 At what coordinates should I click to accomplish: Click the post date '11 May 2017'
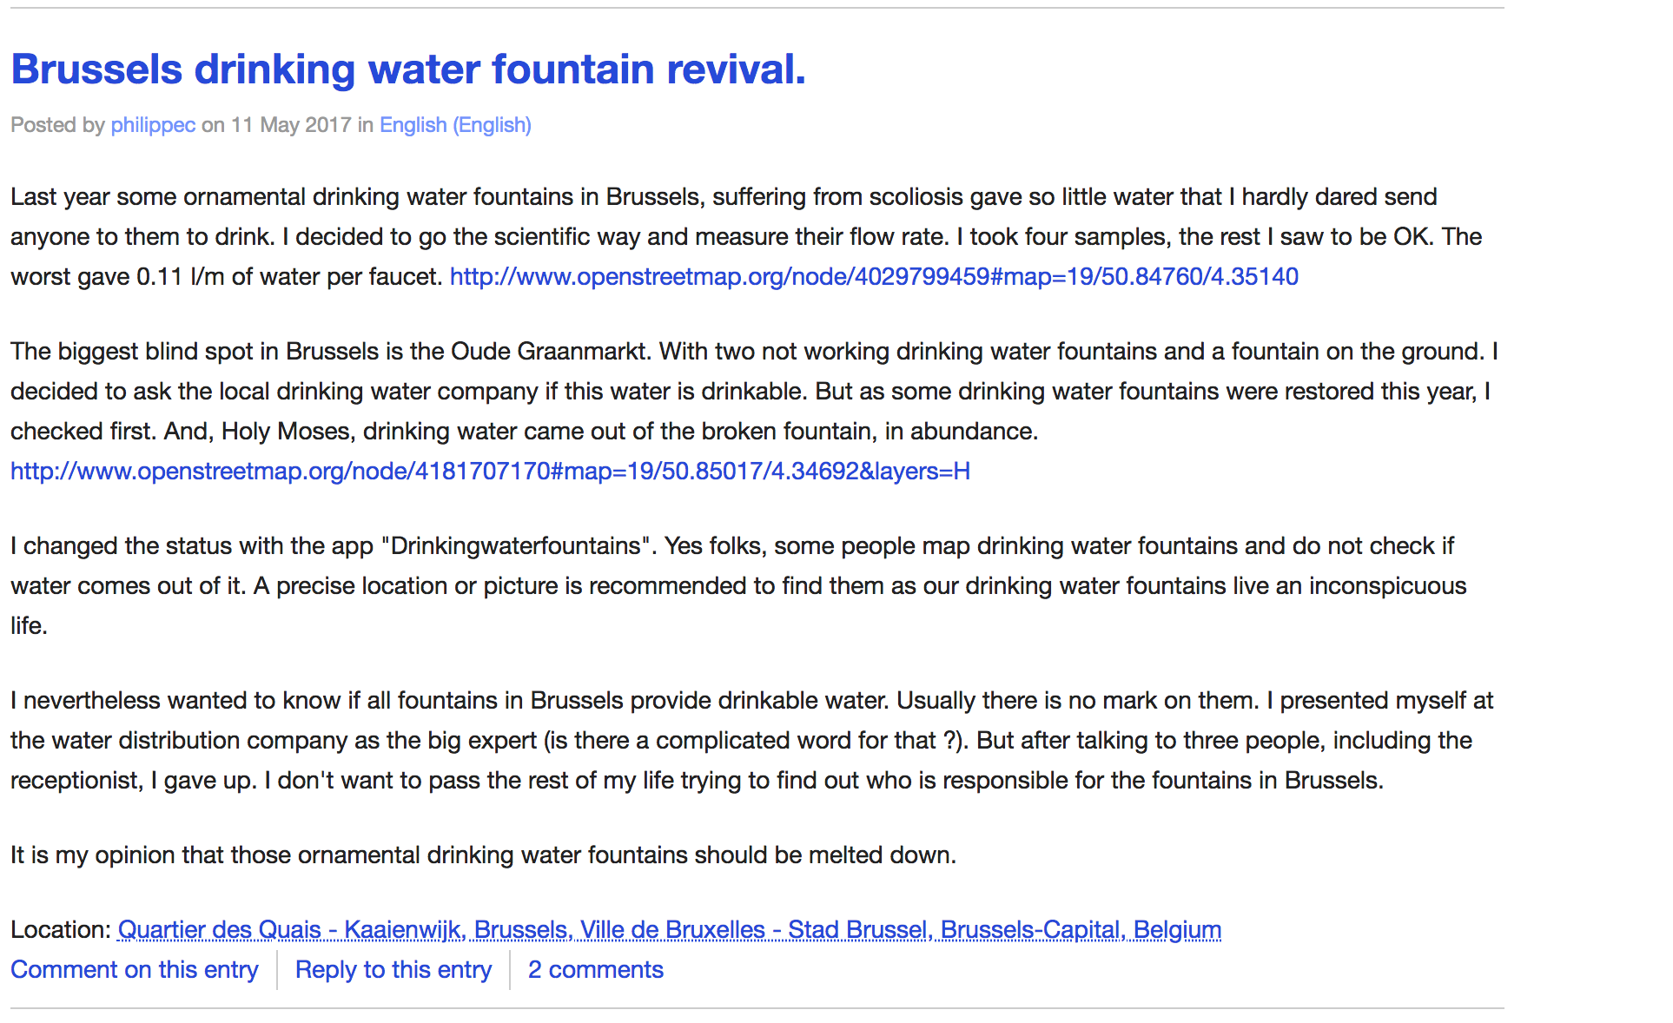291,125
